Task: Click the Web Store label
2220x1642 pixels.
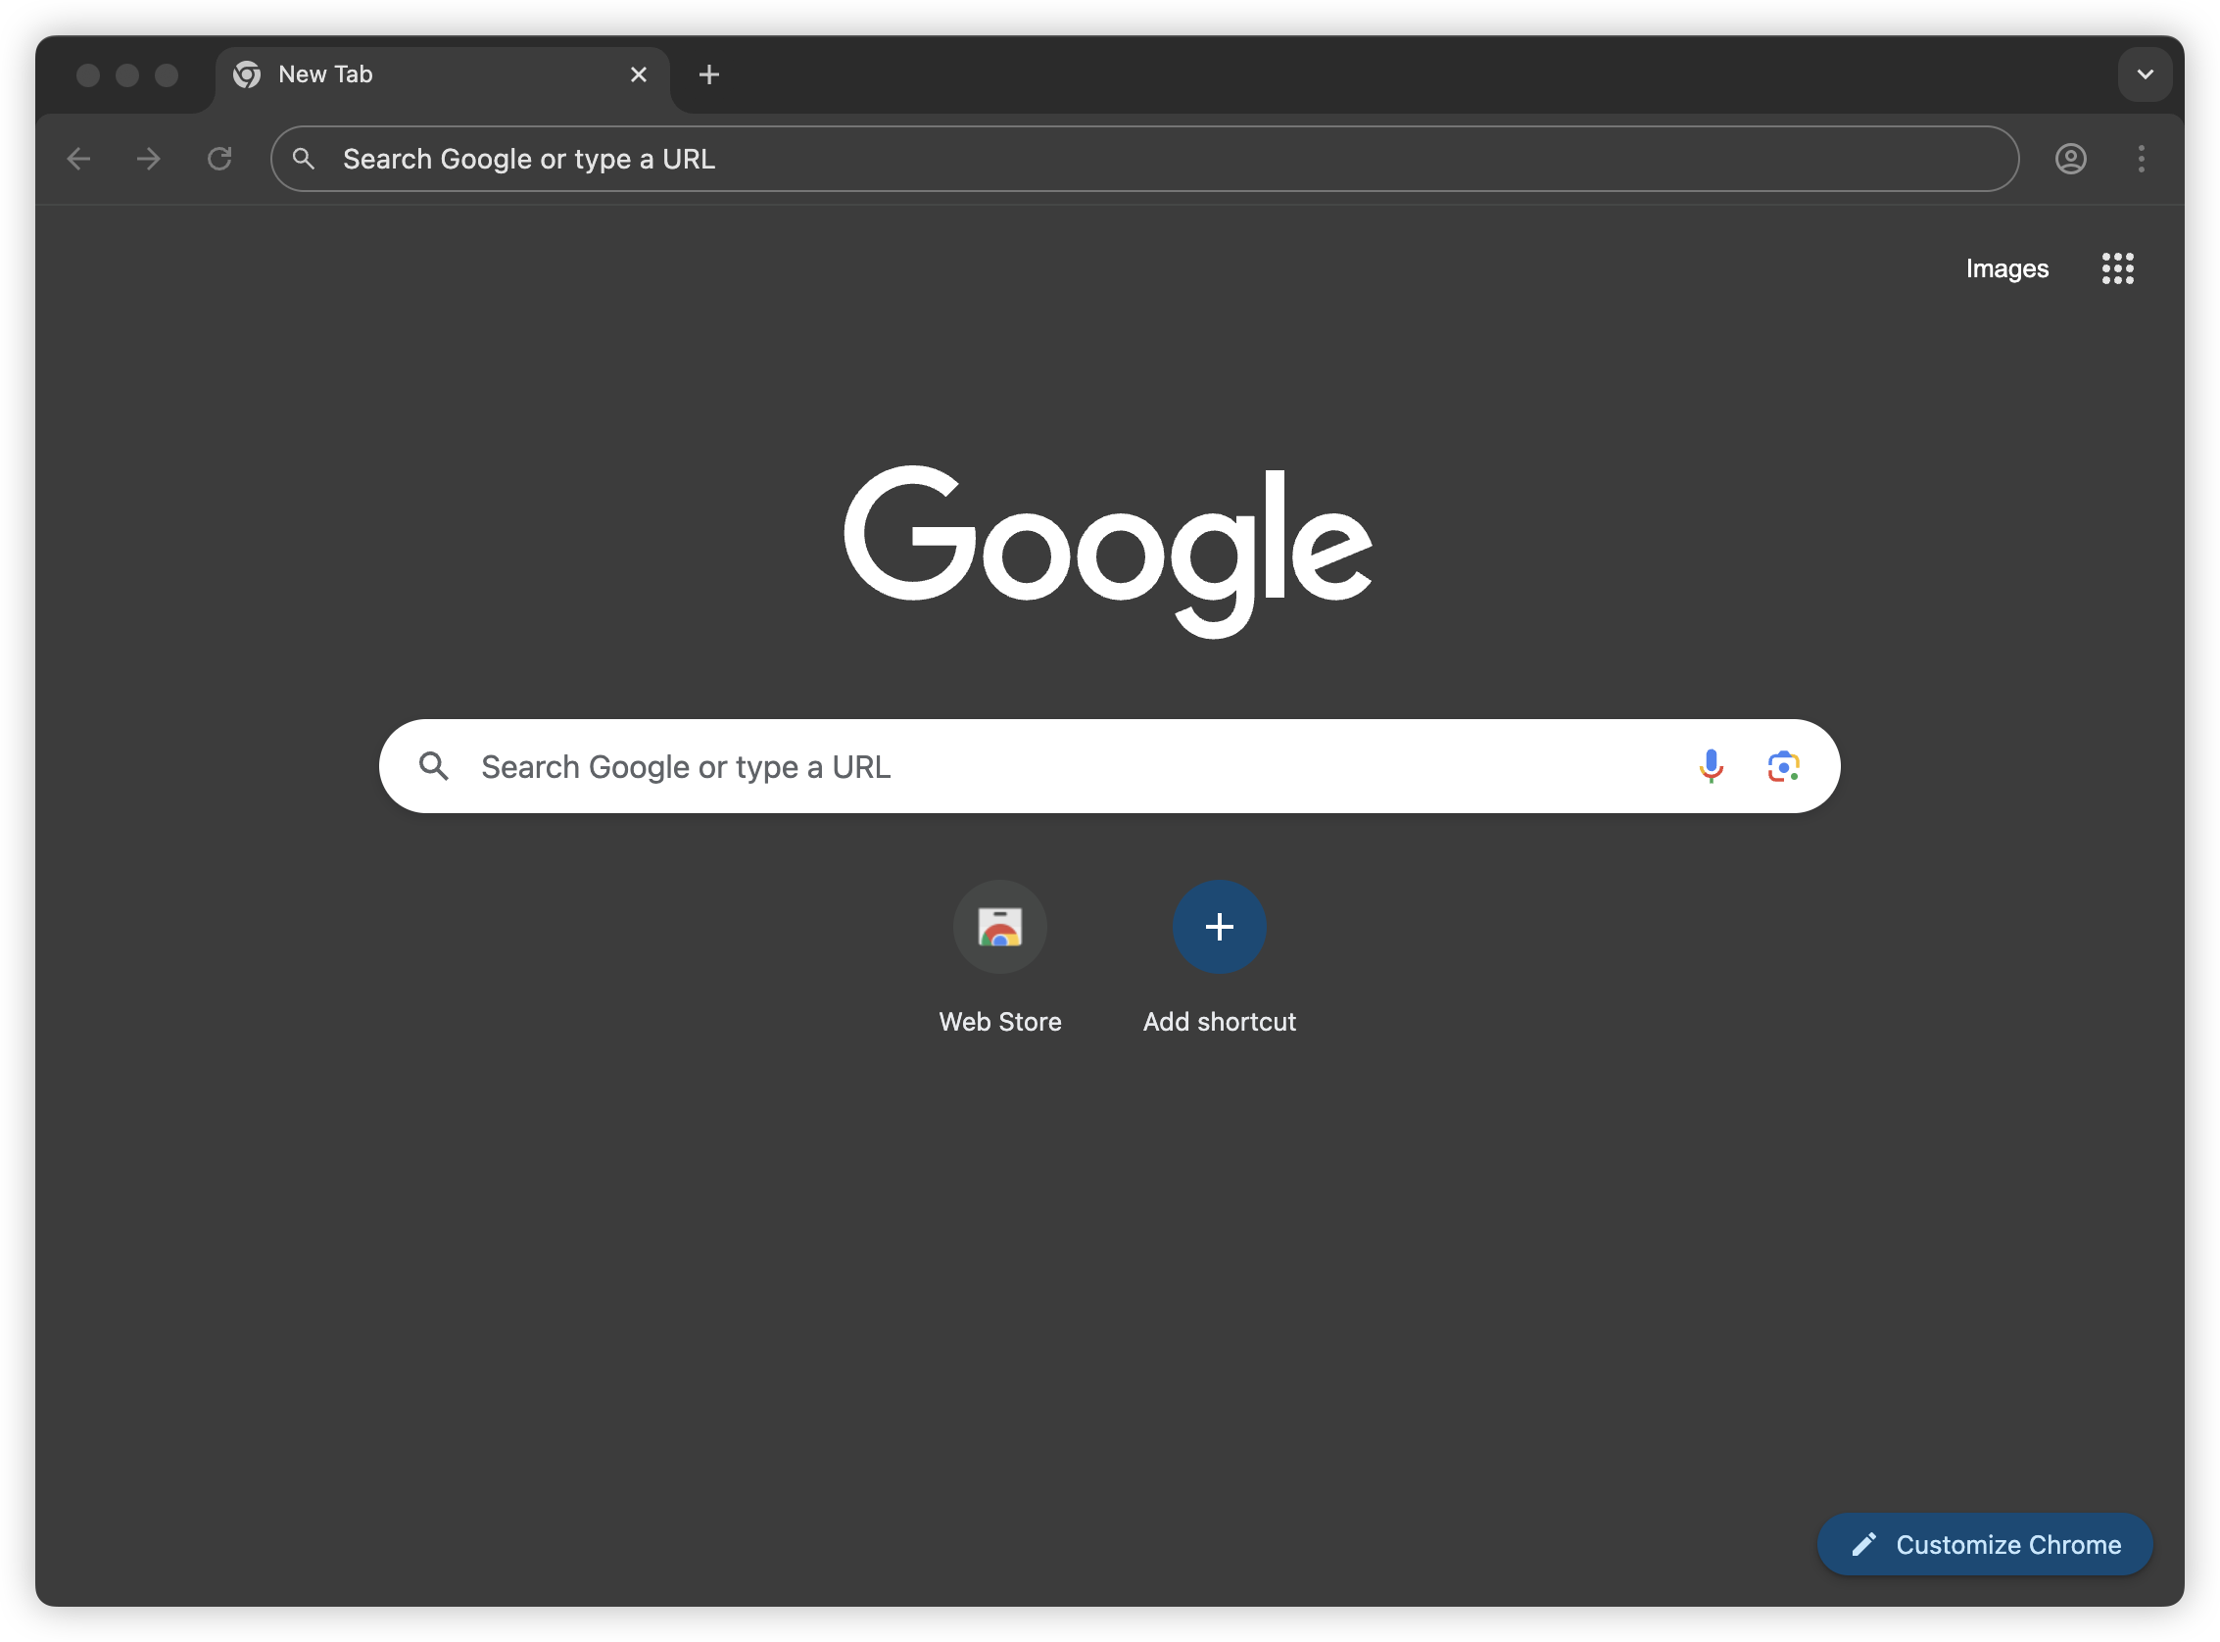Action: click(x=999, y=1022)
